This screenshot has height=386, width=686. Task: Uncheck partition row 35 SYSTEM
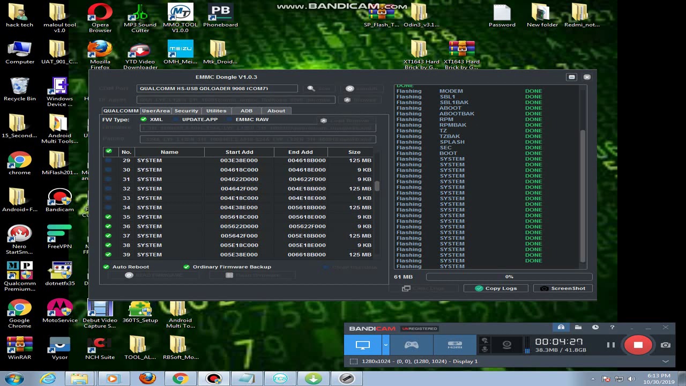[108, 217]
